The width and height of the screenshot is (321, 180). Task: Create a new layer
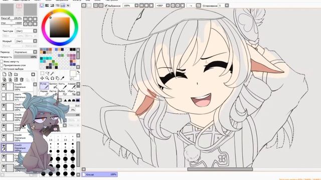pyautogui.click(x=5, y=74)
